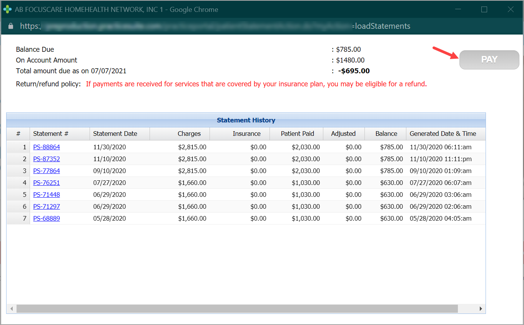524x325 pixels.
Task: Click the gray PAY button
Action: [489, 60]
